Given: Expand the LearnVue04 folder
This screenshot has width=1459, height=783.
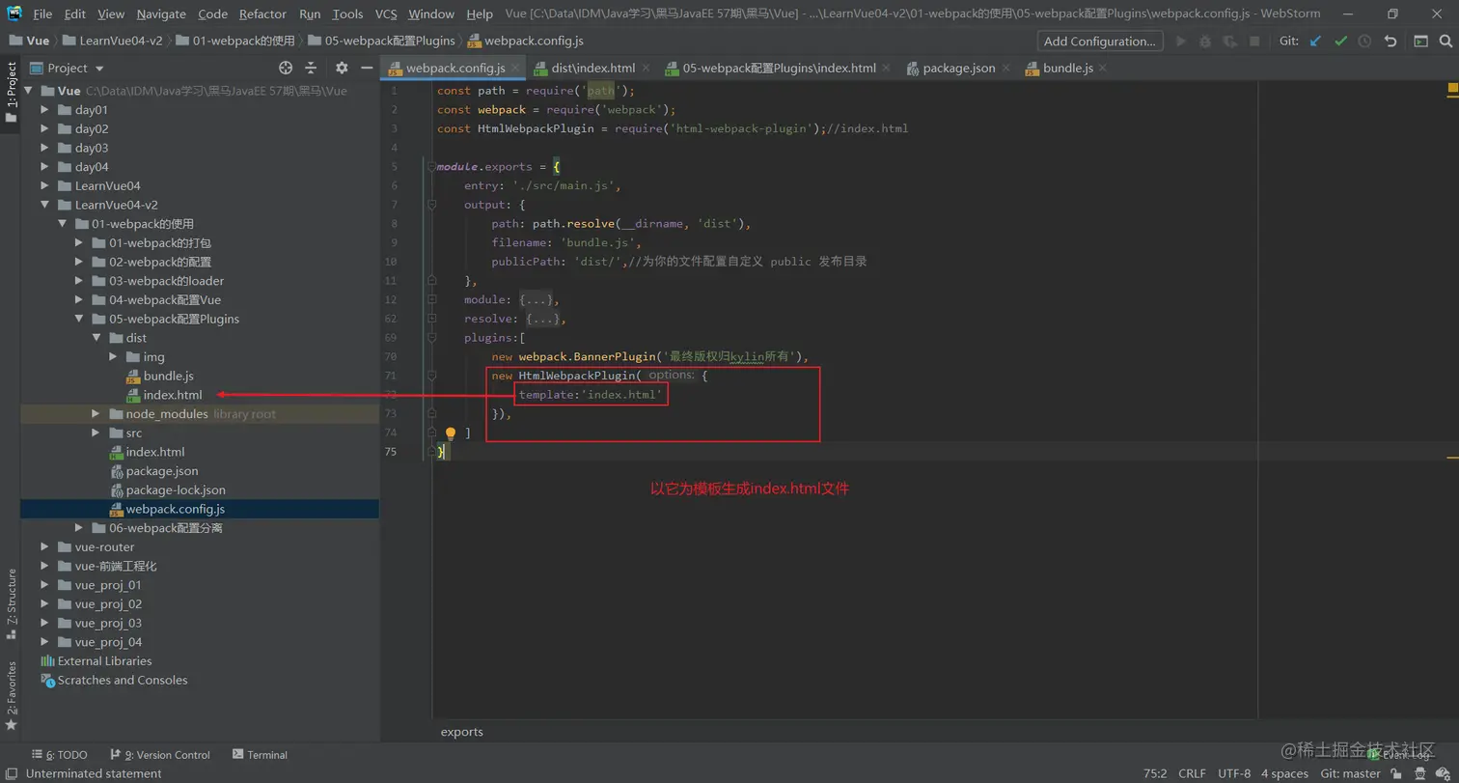Looking at the screenshot, I should click(x=44, y=185).
